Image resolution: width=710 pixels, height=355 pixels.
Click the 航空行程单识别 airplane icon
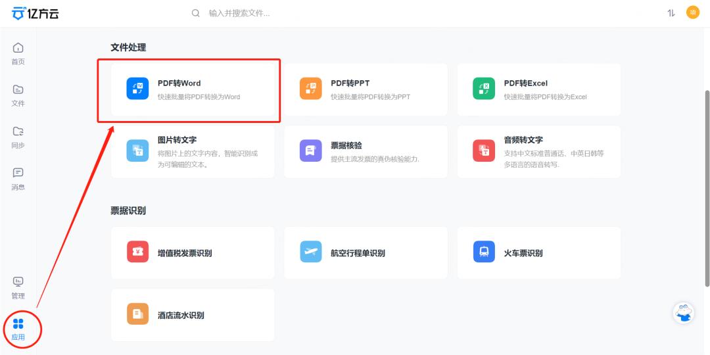(310, 251)
